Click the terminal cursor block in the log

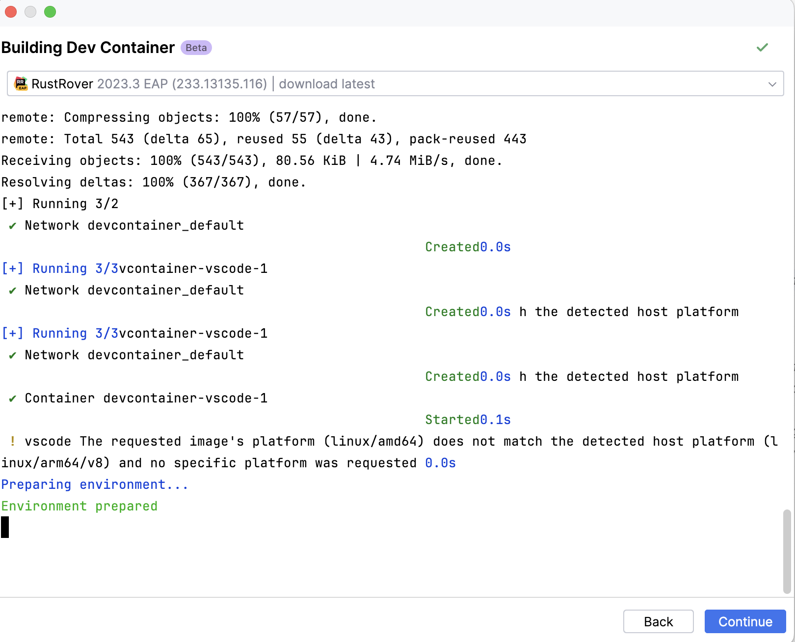(x=5, y=527)
